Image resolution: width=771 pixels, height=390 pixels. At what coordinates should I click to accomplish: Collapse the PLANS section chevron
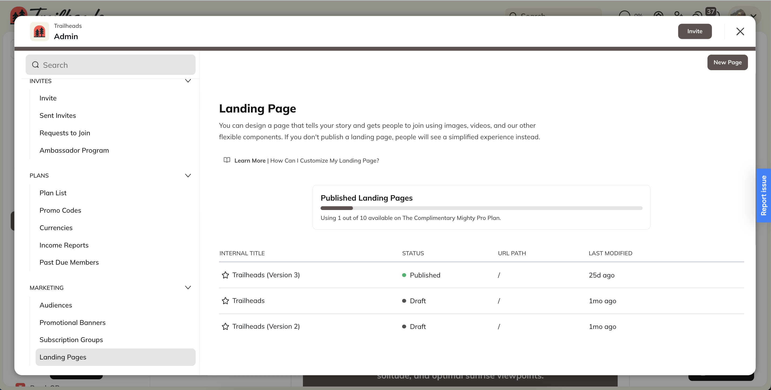(188, 175)
